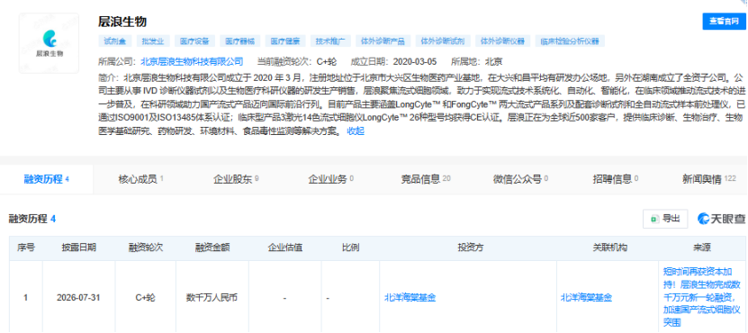
Task: Click the 导出 export button
Action: (x=665, y=219)
